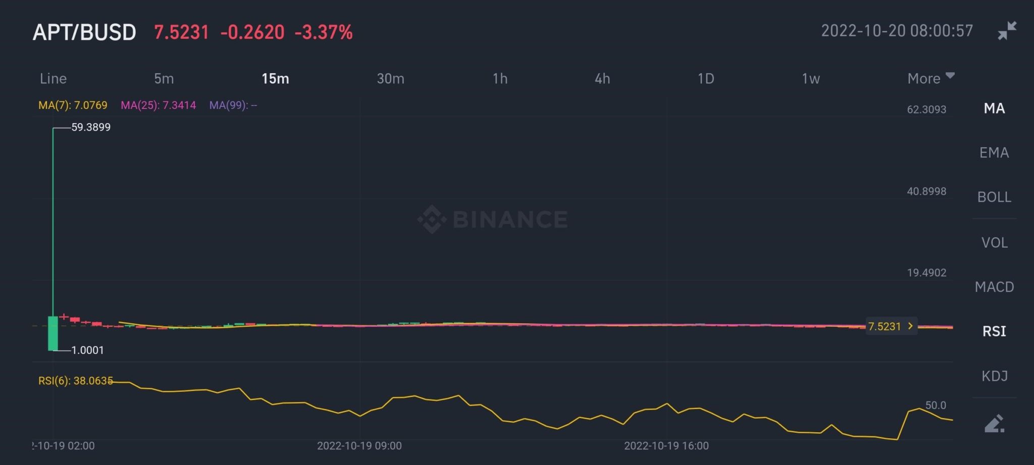Enable the BOLL indicator
Image resolution: width=1034 pixels, height=465 pixels.
[994, 197]
